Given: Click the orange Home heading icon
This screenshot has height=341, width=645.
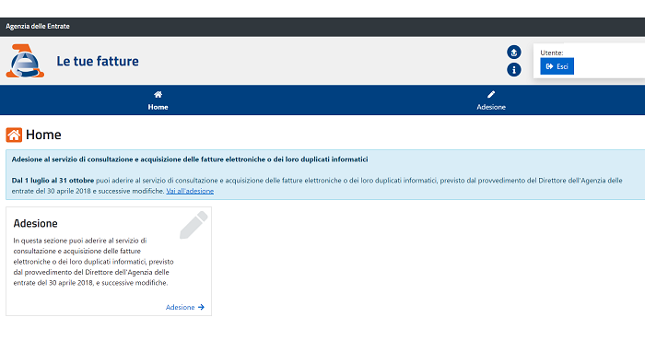Looking at the screenshot, I should click(14, 135).
